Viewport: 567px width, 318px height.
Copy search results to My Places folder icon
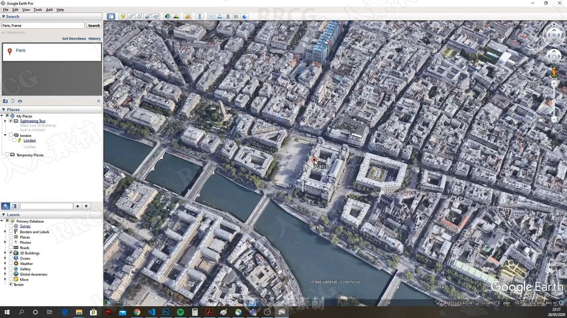[5, 101]
